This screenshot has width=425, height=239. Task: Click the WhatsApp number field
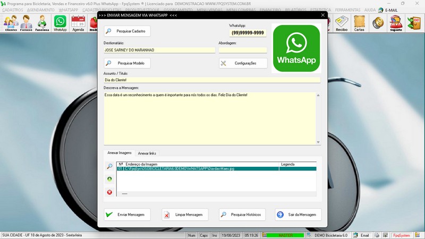[x=248, y=33]
